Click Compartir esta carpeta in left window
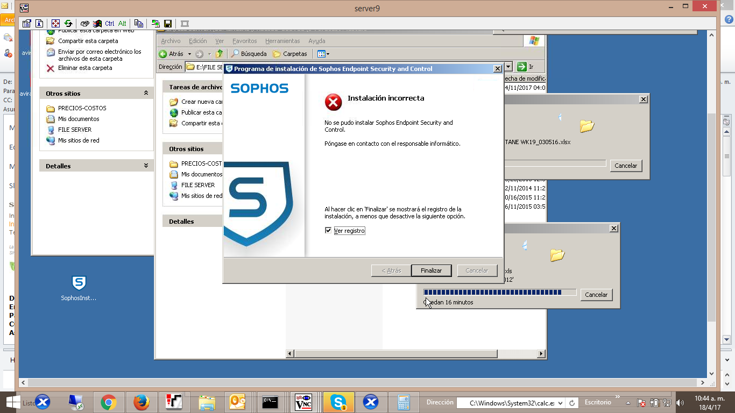Screen dimensions: 735x413 tap(88, 41)
